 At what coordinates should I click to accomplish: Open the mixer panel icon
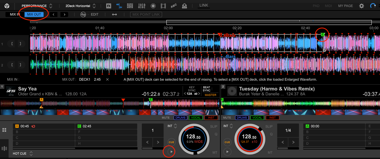click(142, 6)
